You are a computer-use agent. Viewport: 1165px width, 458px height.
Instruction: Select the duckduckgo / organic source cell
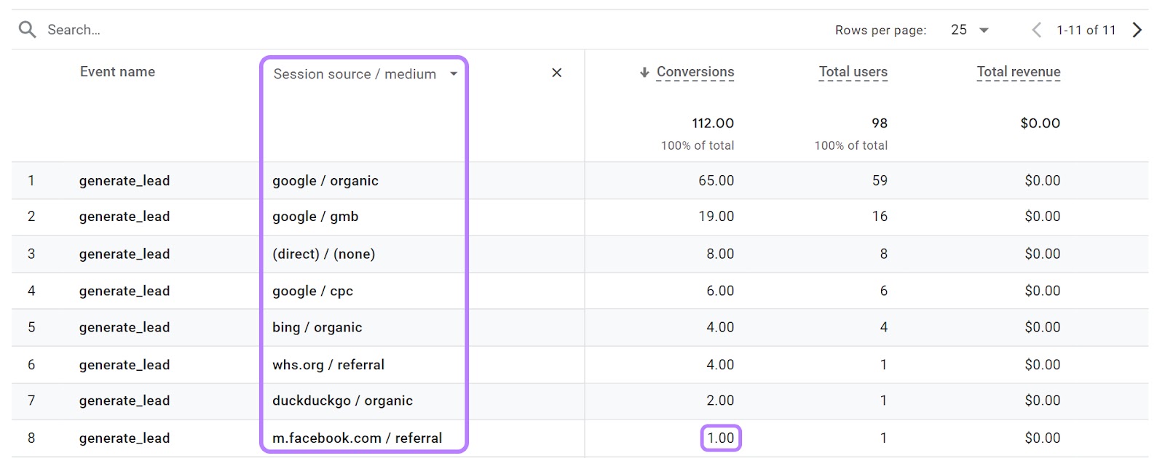(342, 401)
